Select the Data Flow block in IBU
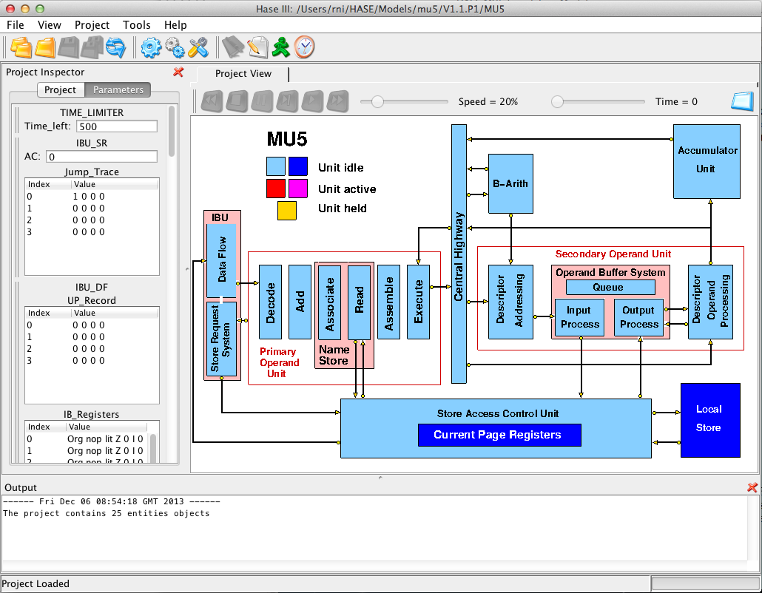This screenshot has width=762, height=593. (x=222, y=260)
